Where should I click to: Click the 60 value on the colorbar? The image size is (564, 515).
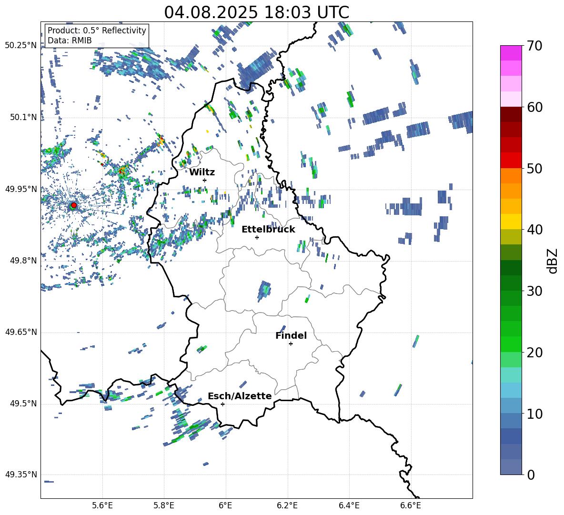pyautogui.click(x=534, y=107)
